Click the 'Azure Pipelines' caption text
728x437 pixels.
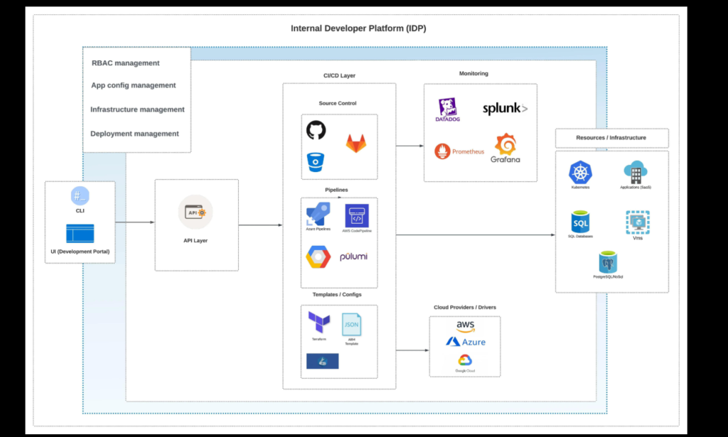pos(318,229)
